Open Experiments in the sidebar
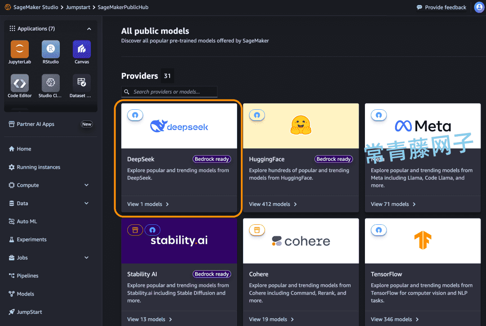This screenshot has height=326, width=486. click(31, 240)
